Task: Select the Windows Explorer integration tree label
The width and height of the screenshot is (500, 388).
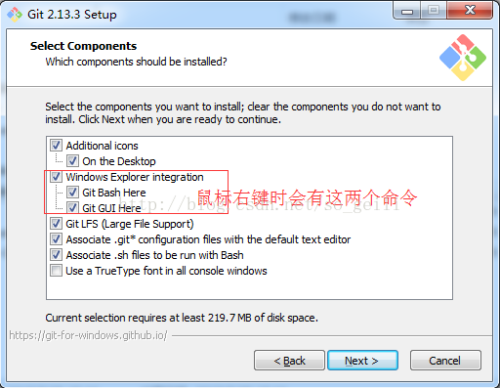Action: [x=135, y=177]
